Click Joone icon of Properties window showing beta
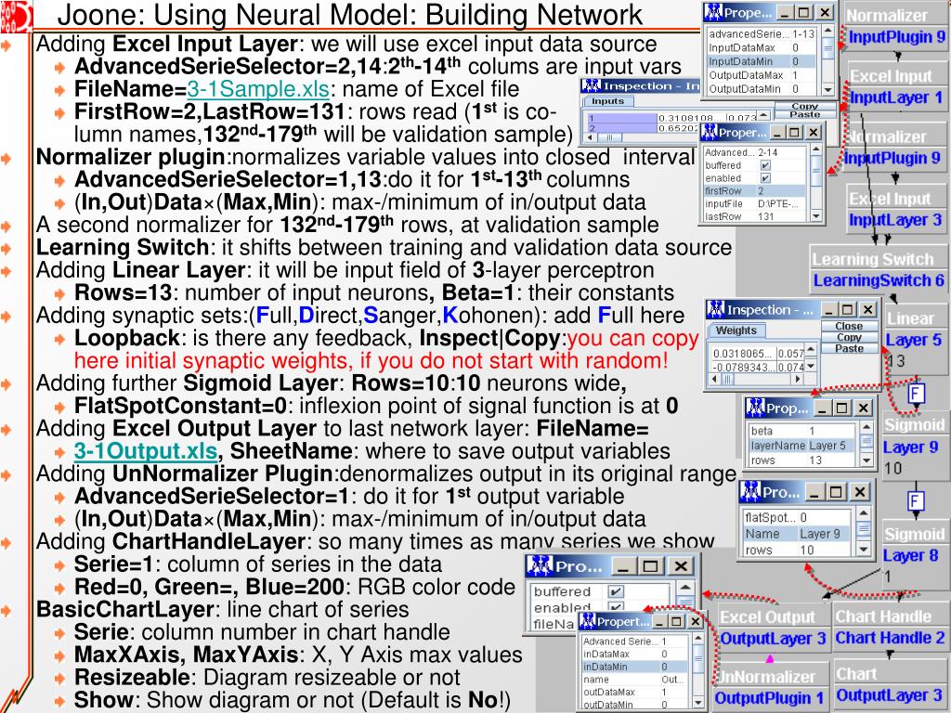 pyautogui.click(x=756, y=408)
